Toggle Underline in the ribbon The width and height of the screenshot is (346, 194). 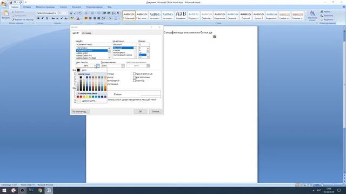pyautogui.click(x=47, y=18)
